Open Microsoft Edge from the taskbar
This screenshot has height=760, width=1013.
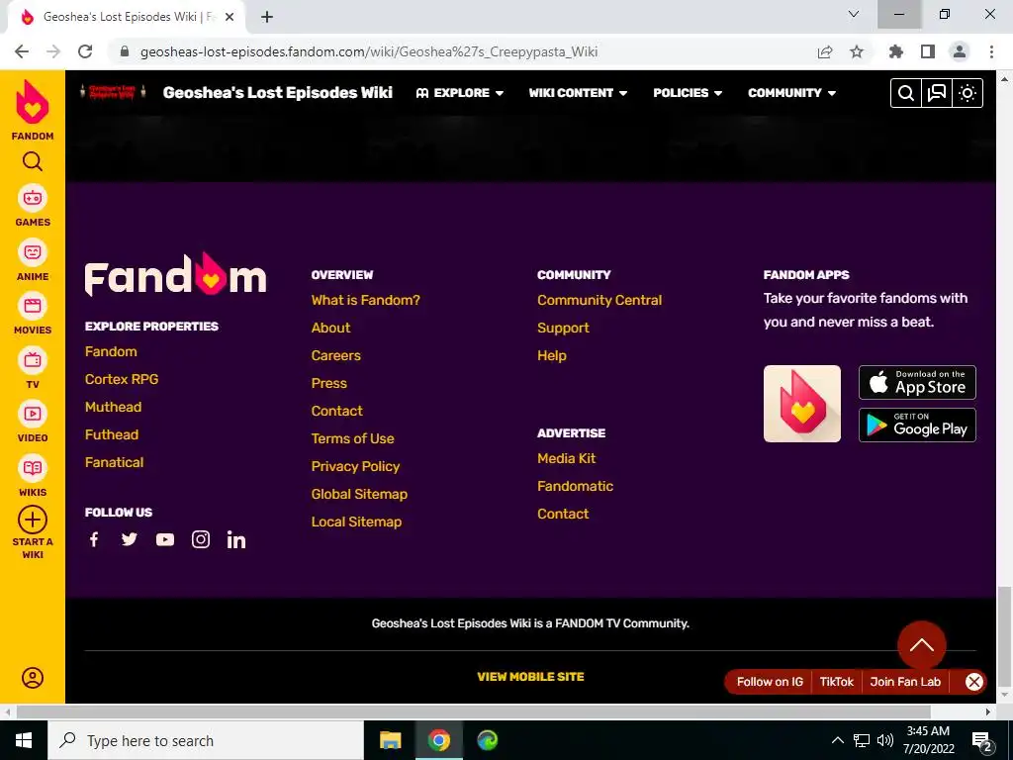[487, 740]
